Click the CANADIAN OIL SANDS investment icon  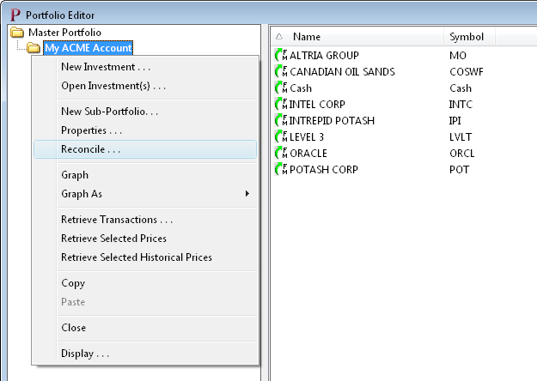coord(281,71)
